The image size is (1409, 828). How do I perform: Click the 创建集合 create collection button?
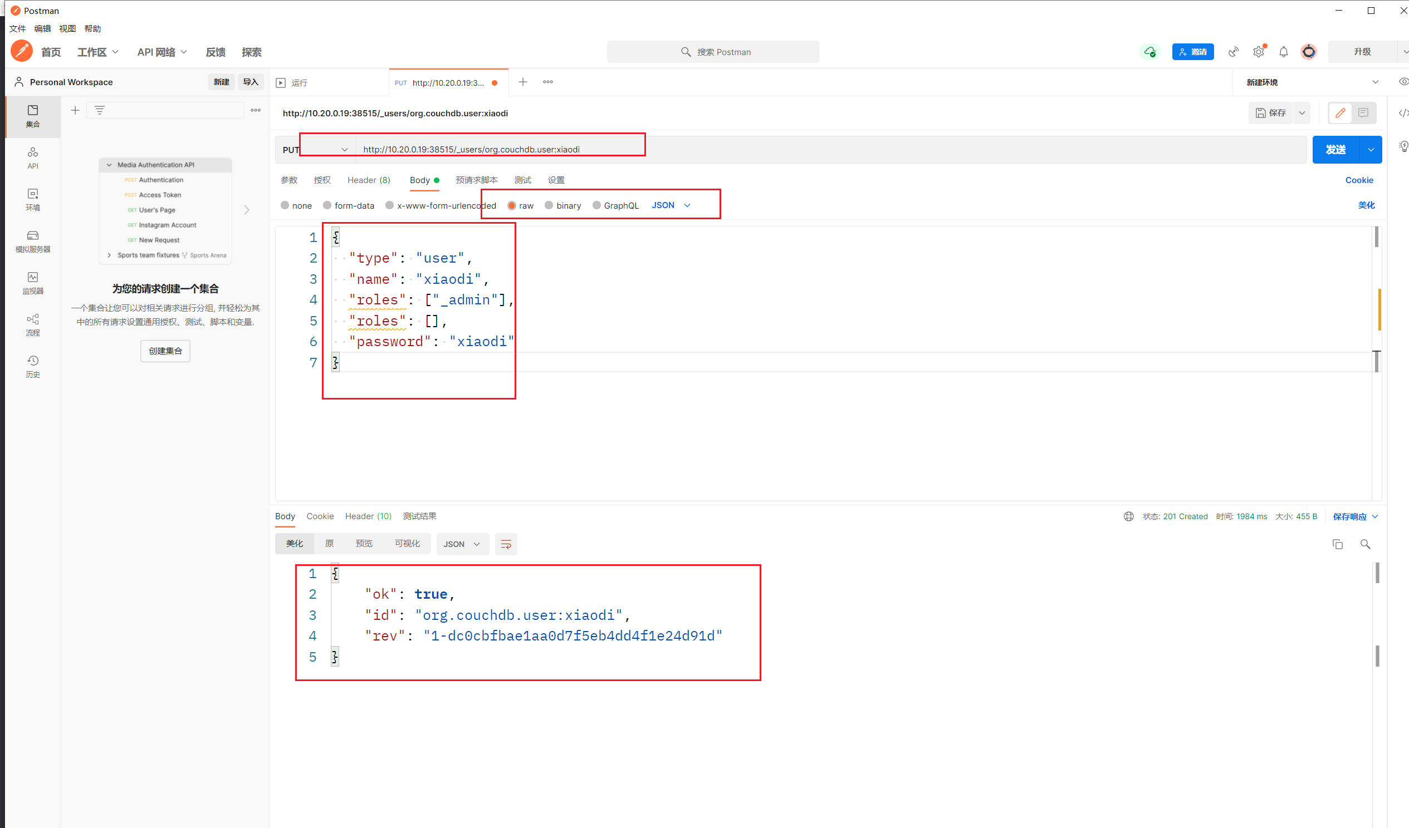point(165,351)
